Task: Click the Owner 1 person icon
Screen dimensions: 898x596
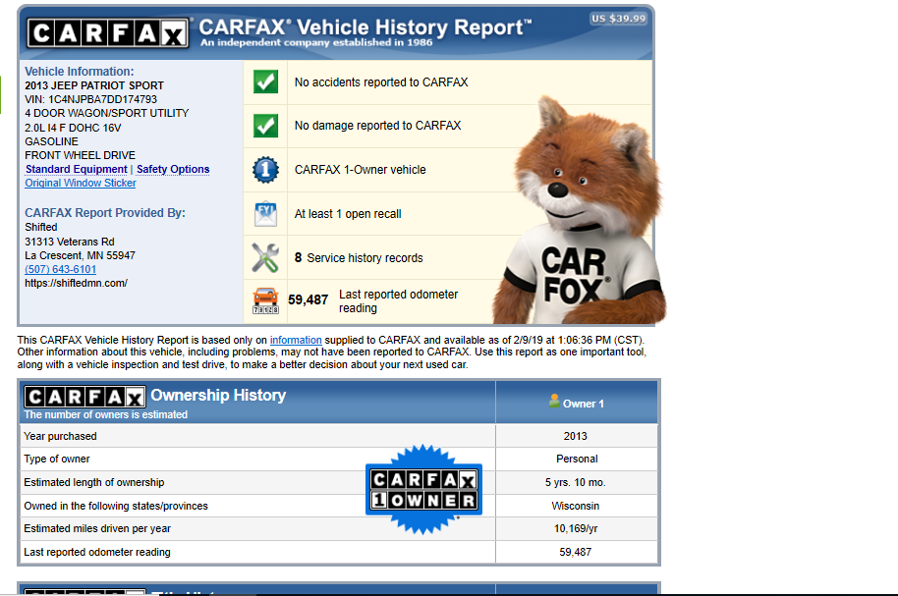Action: point(554,402)
